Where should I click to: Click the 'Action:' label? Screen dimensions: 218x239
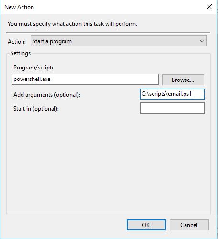pos(17,42)
